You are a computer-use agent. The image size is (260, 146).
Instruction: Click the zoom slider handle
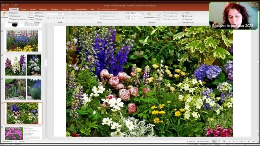(241, 142)
